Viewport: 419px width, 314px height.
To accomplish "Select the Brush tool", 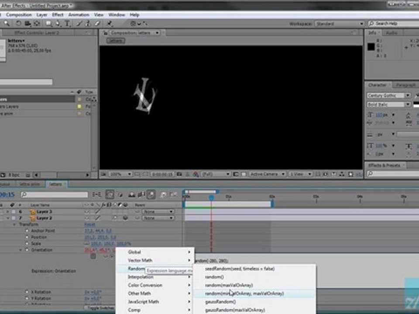I will (x=79, y=24).
